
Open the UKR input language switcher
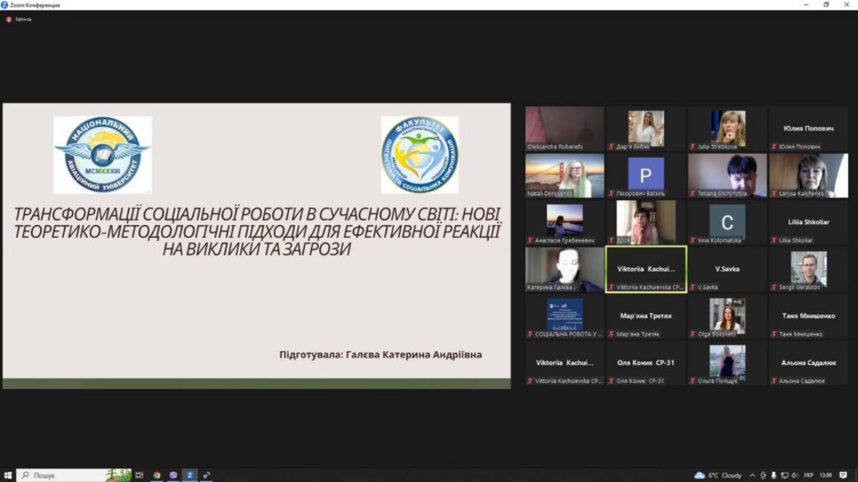click(x=808, y=474)
